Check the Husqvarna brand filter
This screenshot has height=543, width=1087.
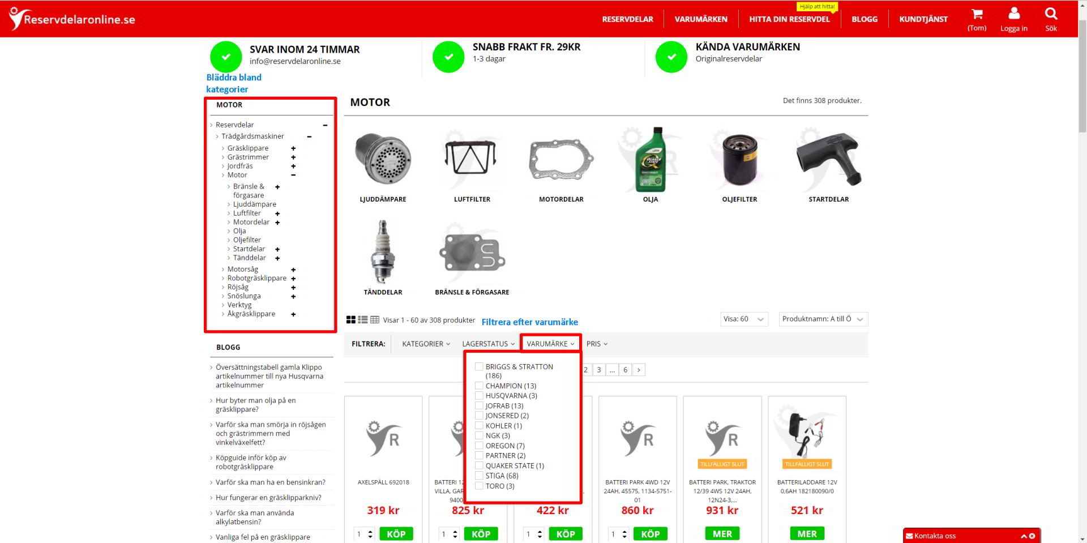pos(479,395)
